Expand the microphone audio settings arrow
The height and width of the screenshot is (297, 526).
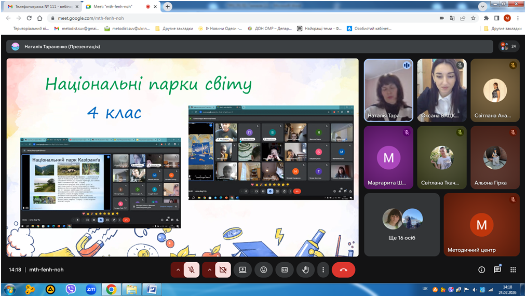point(178,270)
